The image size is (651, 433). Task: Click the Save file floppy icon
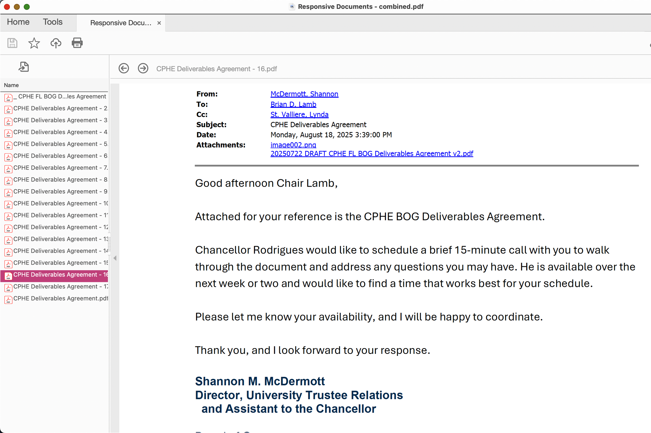coord(12,43)
